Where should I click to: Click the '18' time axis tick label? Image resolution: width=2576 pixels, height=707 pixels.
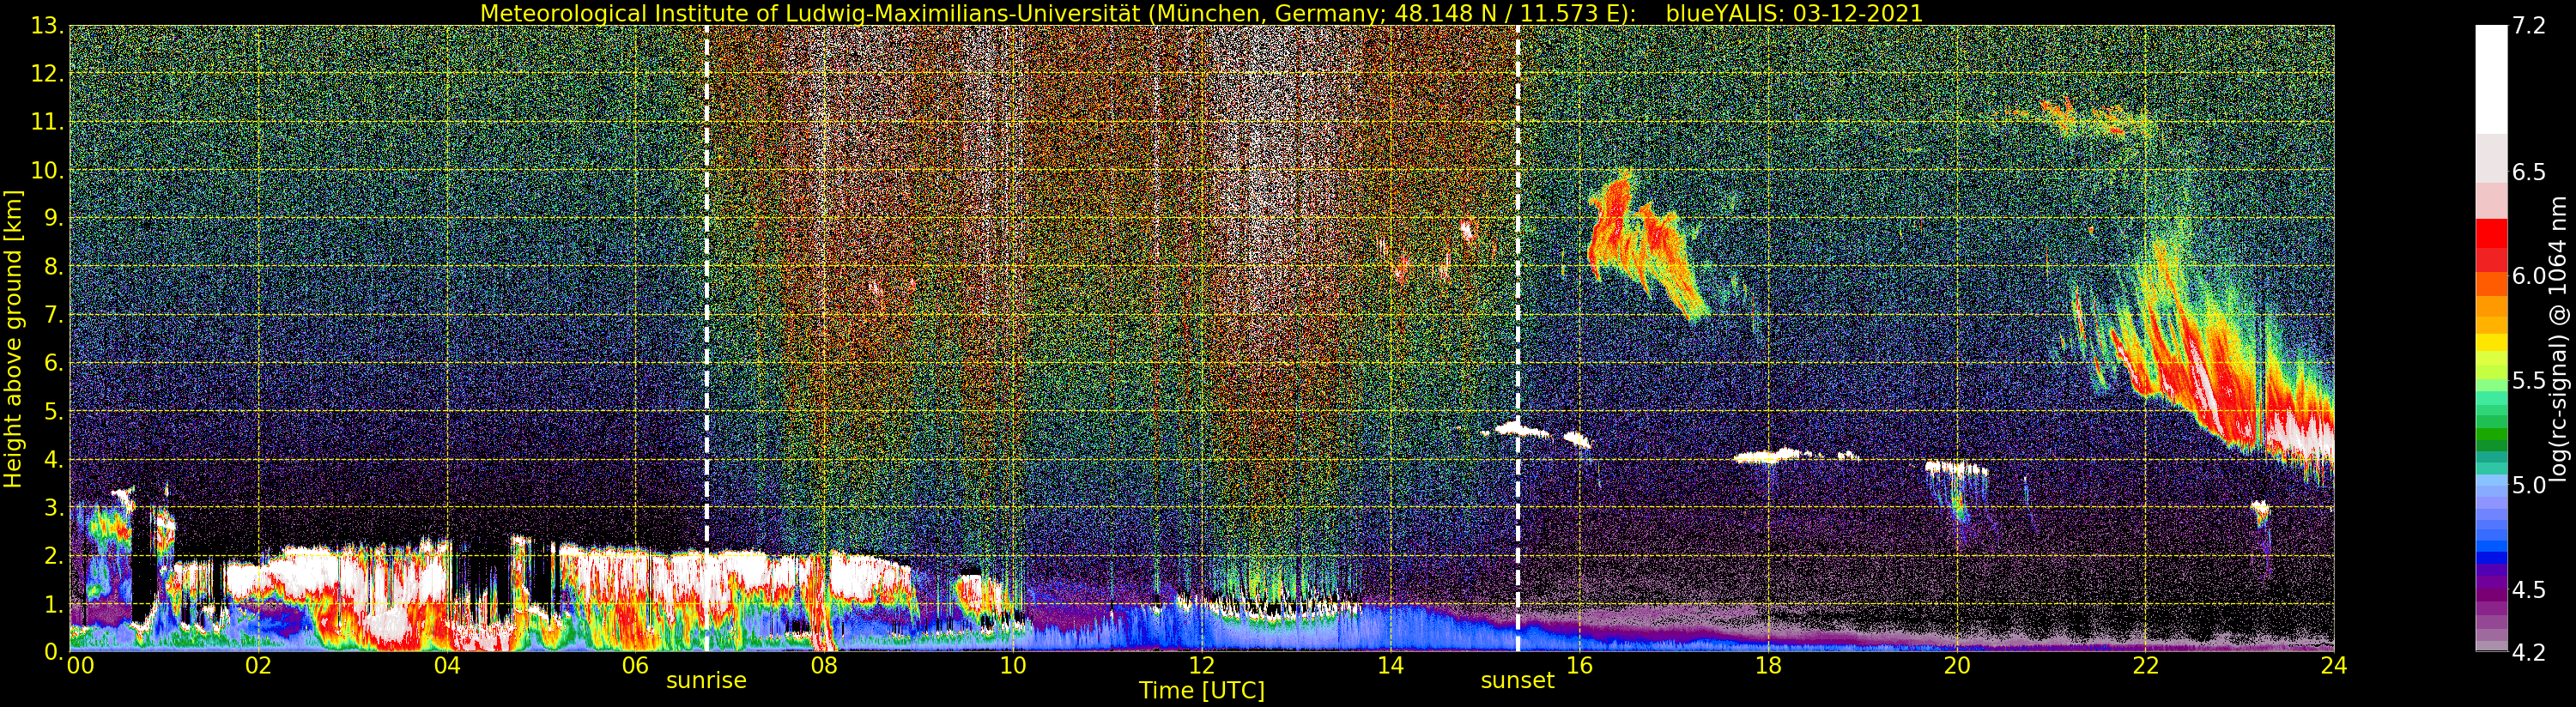coord(1768,665)
